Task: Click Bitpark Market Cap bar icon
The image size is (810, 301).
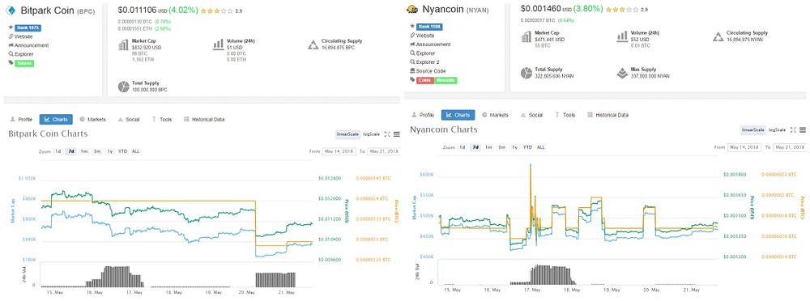Action: click(123, 45)
